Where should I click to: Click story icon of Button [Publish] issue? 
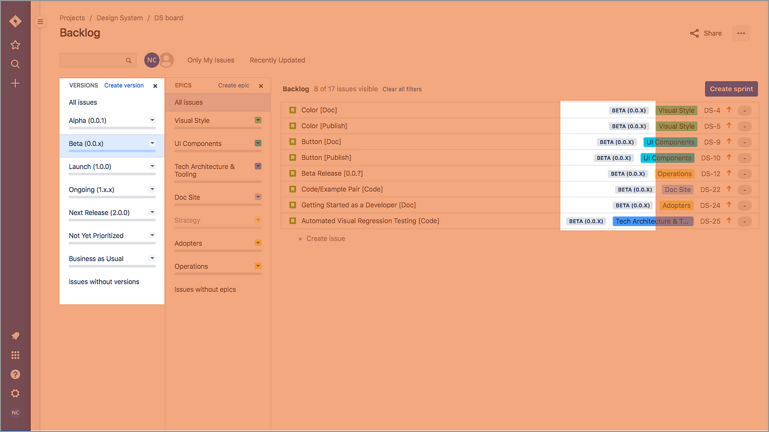coord(293,158)
